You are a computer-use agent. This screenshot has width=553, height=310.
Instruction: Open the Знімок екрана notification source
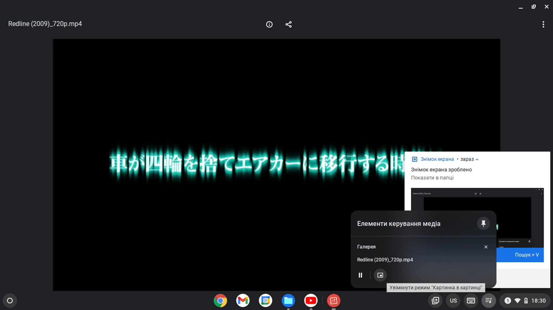[x=437, y=159]
